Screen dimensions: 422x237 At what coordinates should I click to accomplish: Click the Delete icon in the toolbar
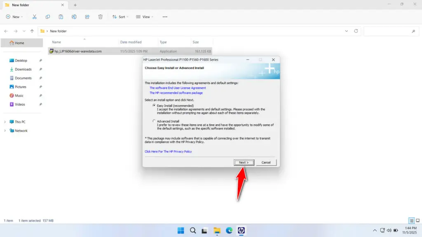point(100,16)
